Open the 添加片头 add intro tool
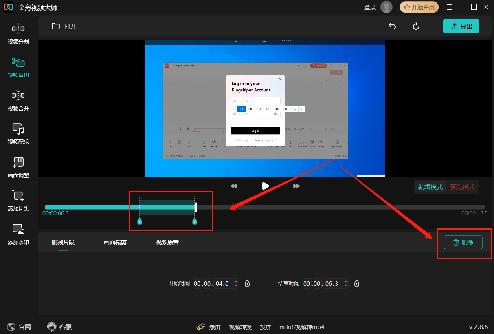 point(18,201)
